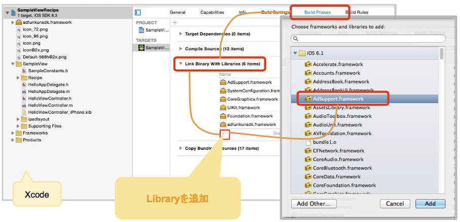
Task: Click search magnifier icon in framework chooser
Action: (x=296, y=39)
